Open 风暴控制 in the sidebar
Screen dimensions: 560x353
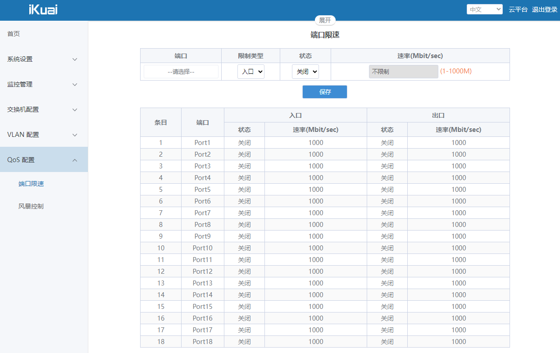tap(31, 206)
